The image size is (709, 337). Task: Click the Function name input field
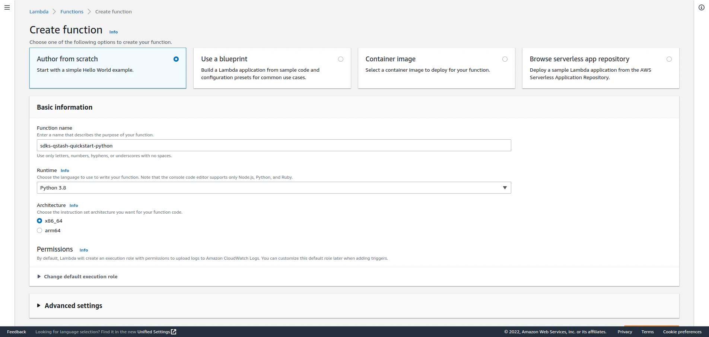[x=274, y=145]
